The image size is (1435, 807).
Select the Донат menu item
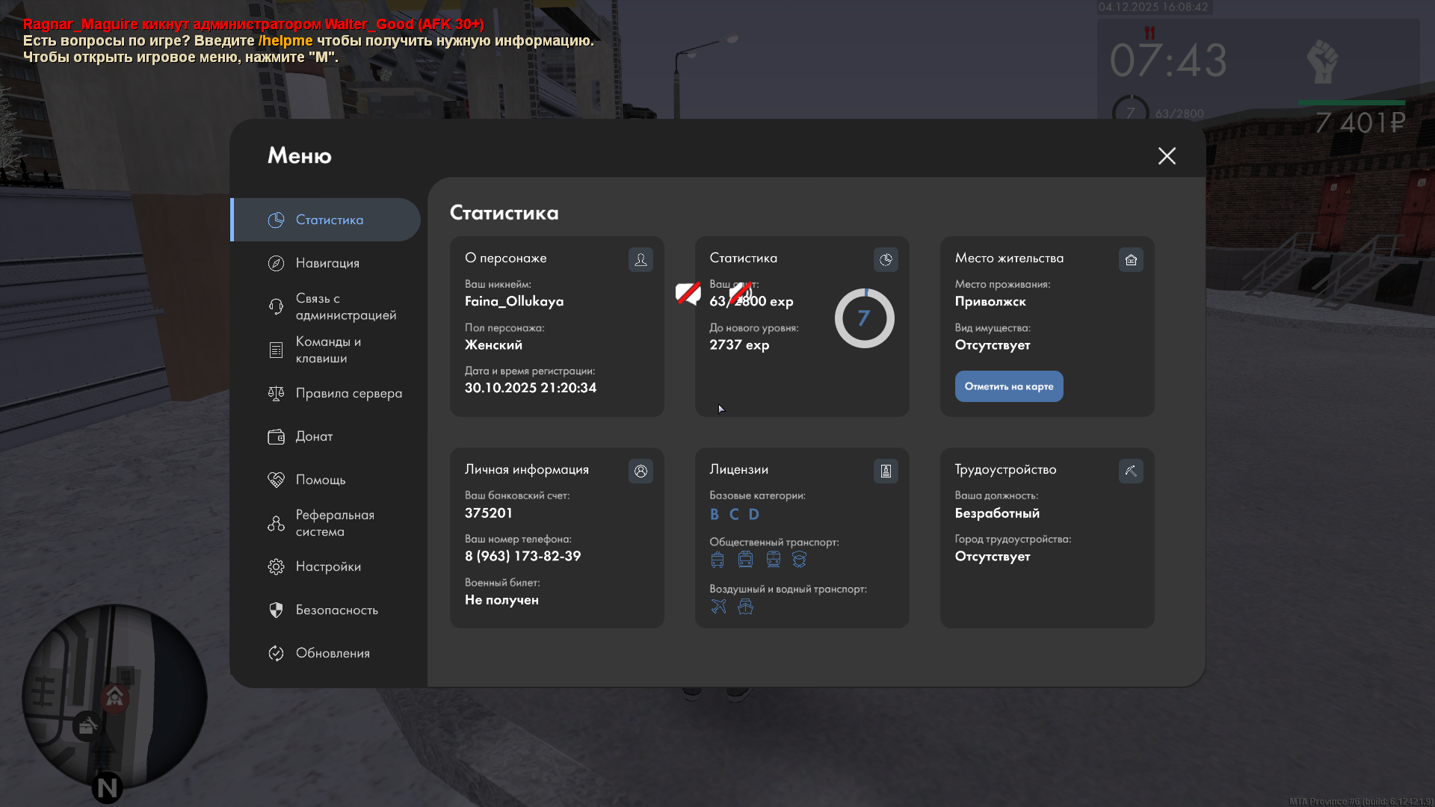[314, 436]
